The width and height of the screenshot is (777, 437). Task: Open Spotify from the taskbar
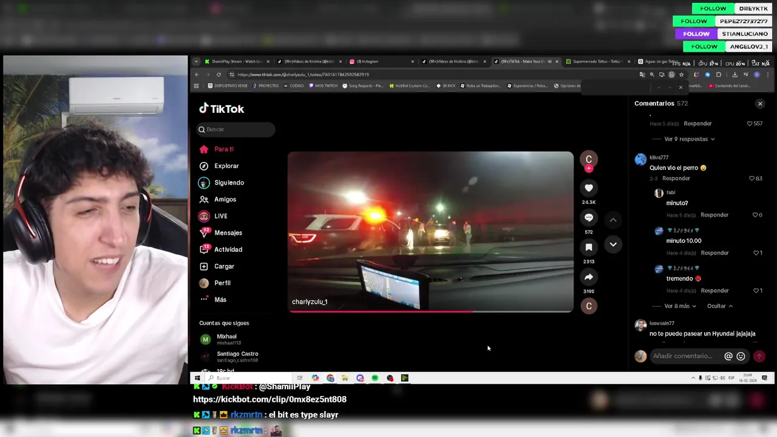[x=375, y=378]
